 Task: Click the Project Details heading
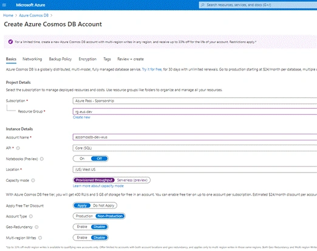point(18,82)
